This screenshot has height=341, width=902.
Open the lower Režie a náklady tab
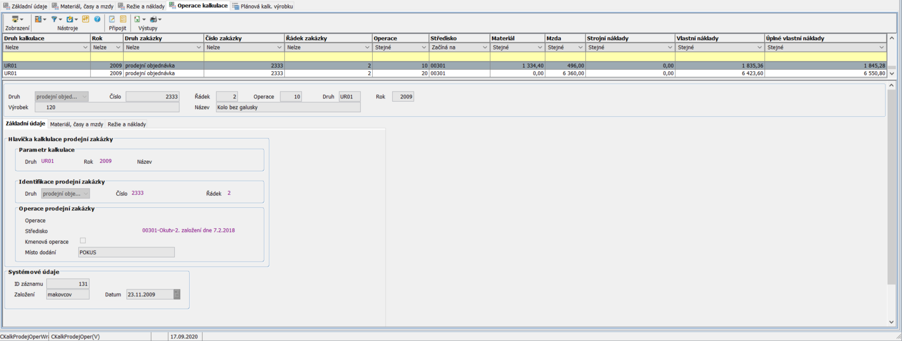pos(126,124)
